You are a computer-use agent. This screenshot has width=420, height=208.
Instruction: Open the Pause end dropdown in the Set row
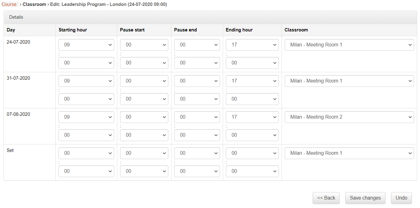tap(197, 153)
